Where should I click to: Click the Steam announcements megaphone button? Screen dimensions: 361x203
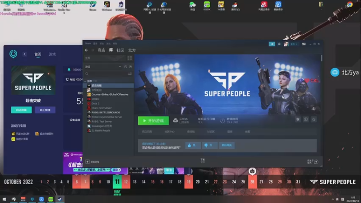click(x=272, y=44)
